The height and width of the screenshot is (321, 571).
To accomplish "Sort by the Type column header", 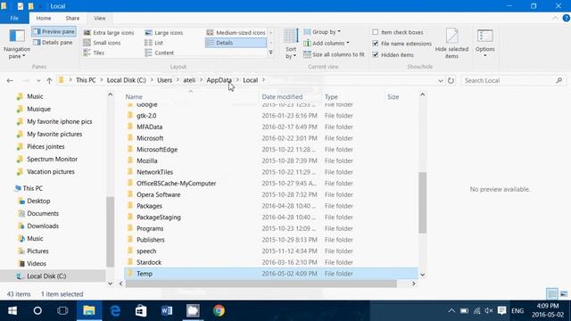I will [x=331, y=96].
